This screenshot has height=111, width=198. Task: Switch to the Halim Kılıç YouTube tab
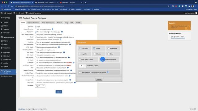coord(71,2)
